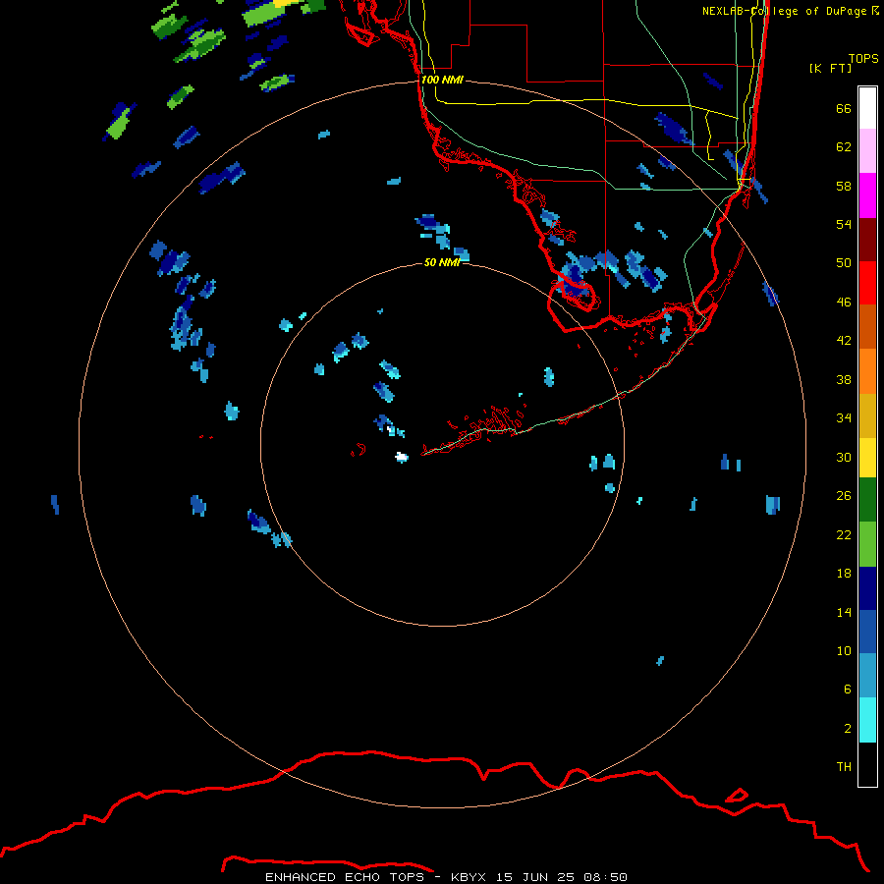
Task: Click the 2 value on the legend
Action: (848, 728)
